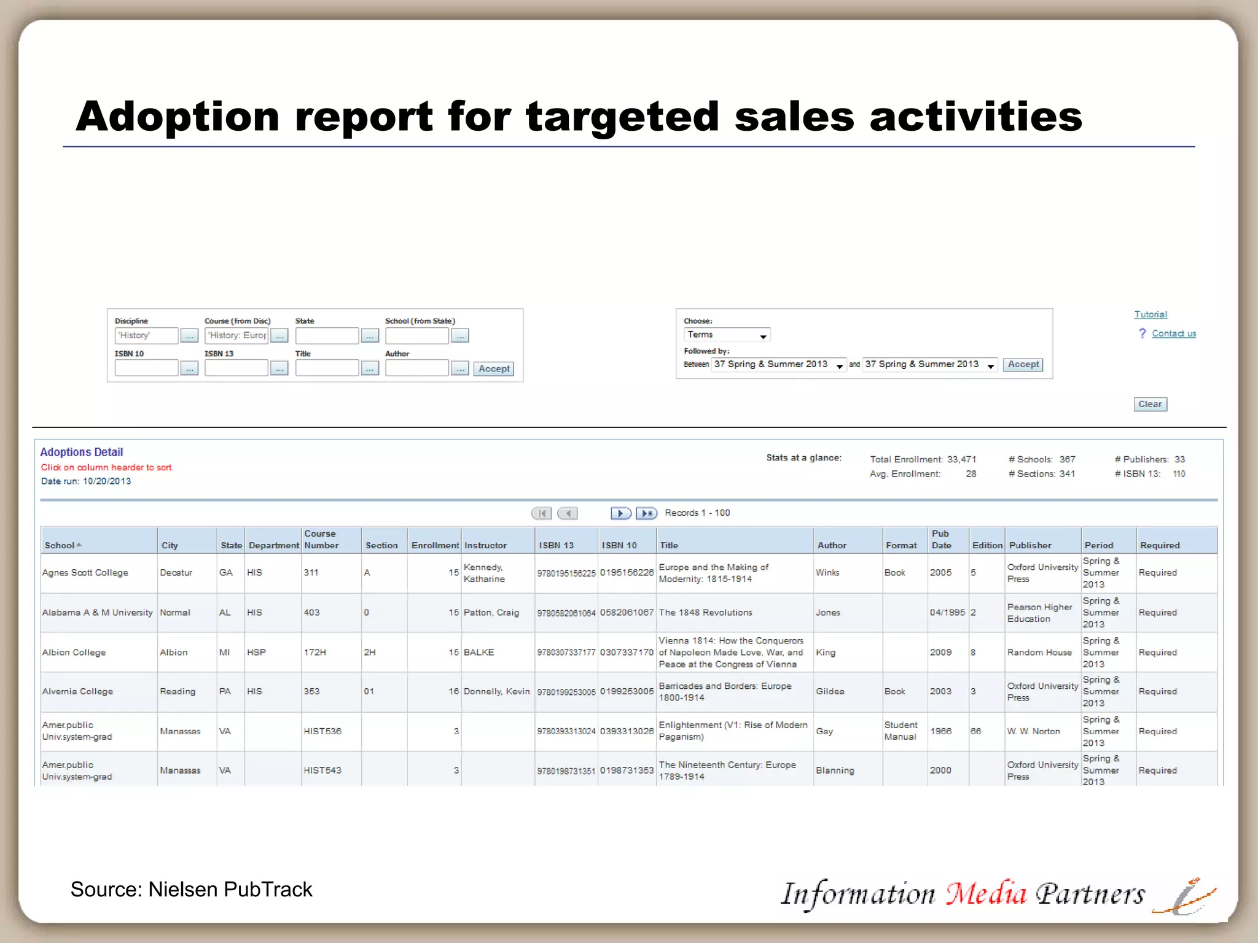The image size is (1258, 943).
Task: Go to the first records page
Action: 541,513
